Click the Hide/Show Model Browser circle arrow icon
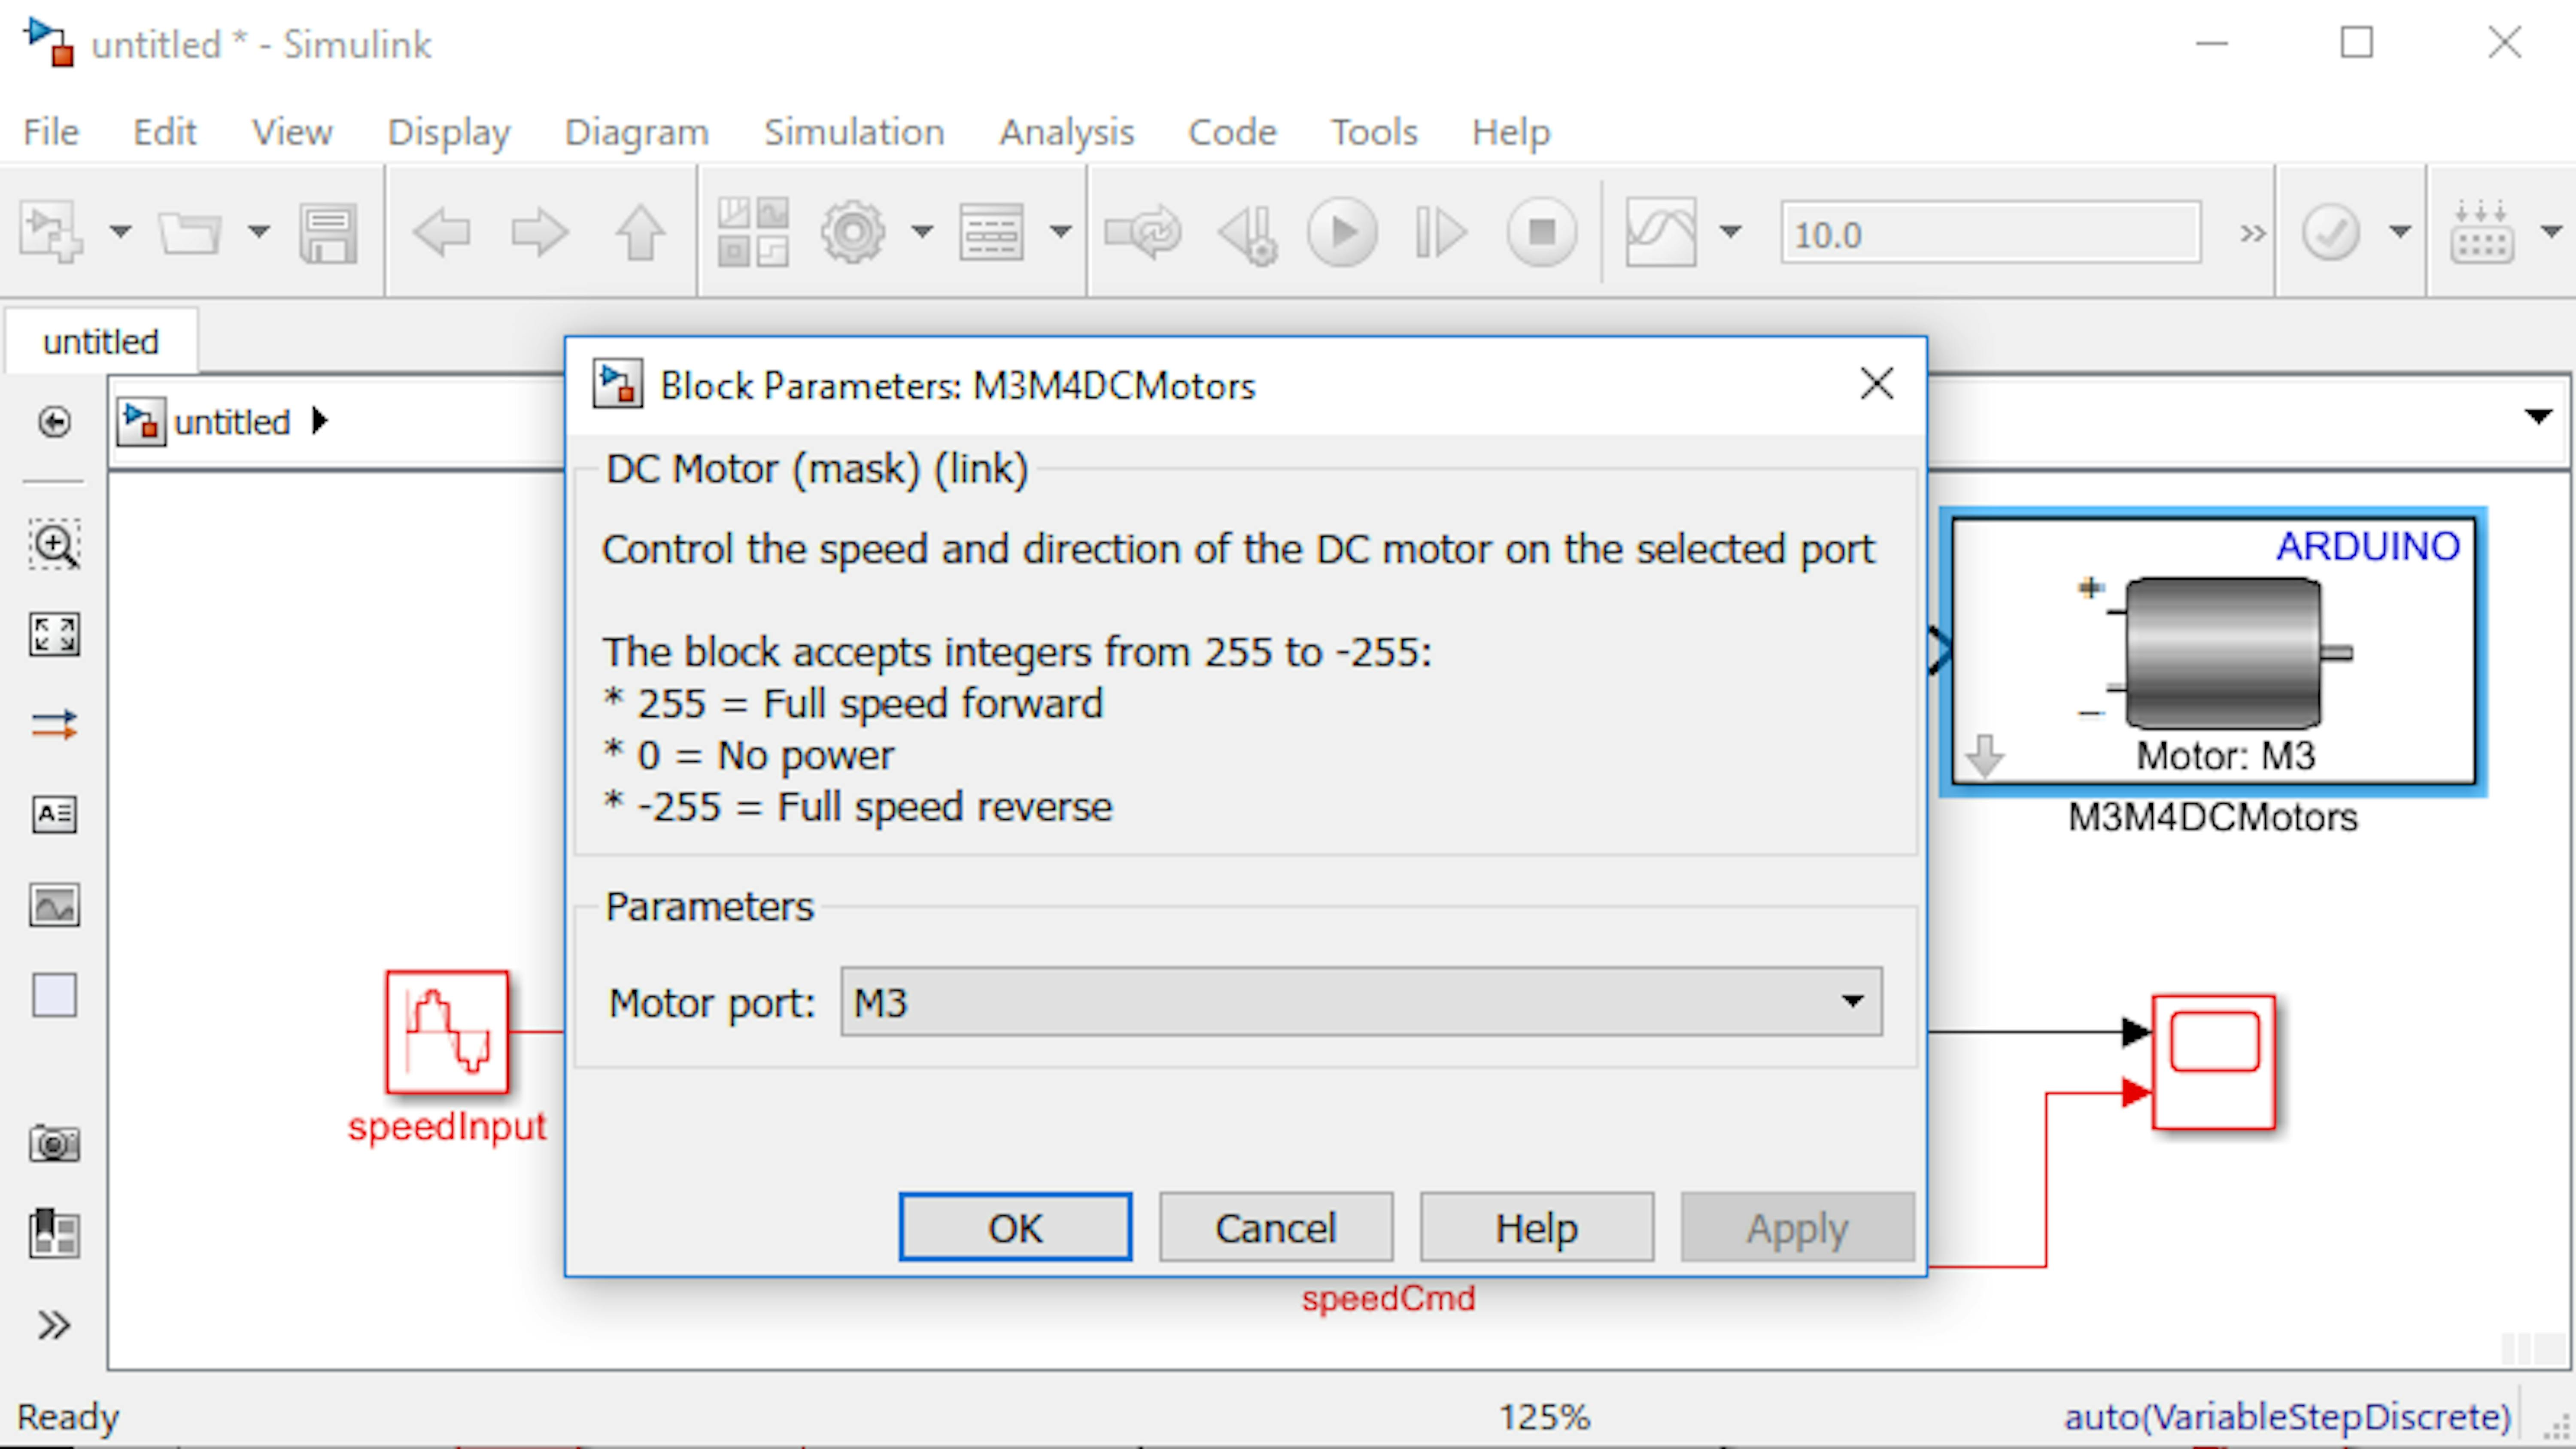2576x1449 pixels. pos(54,422)
